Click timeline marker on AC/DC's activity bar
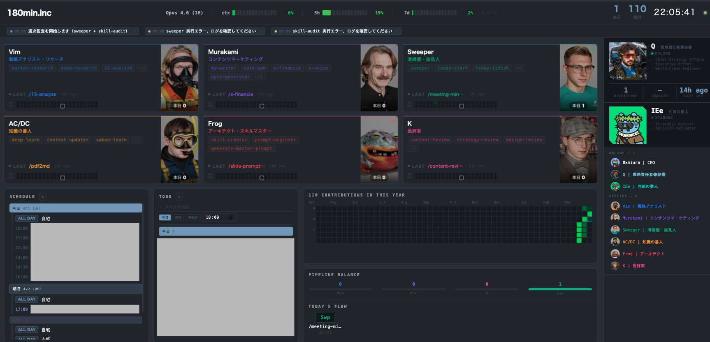The height and width of the screenshot is (342, 710). pos(63,178)
